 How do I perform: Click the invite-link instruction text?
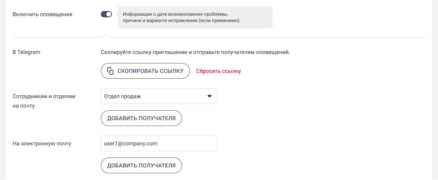(195, 52)
